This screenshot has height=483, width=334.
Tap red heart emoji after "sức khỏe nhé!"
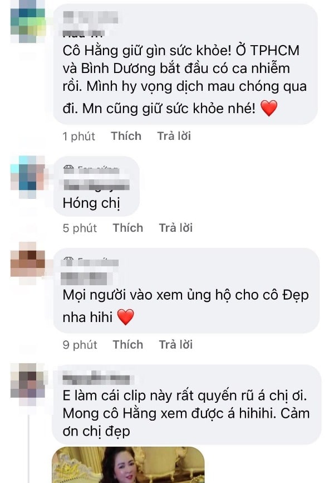[x=269, y=108]
